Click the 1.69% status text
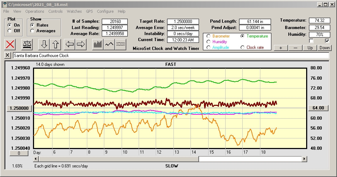 [x=17, y=166]
